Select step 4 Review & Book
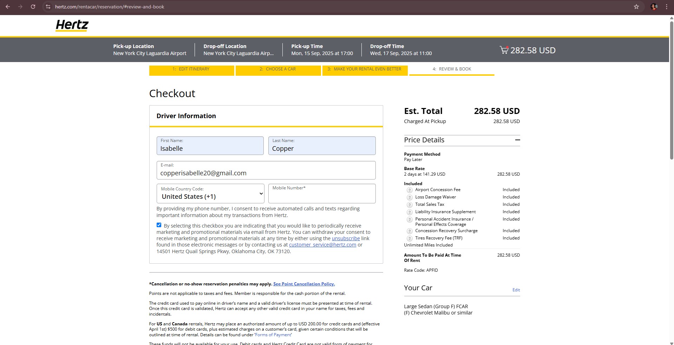Image resolution: width=674 pixels, height=345 pixels. pos(452,70)
